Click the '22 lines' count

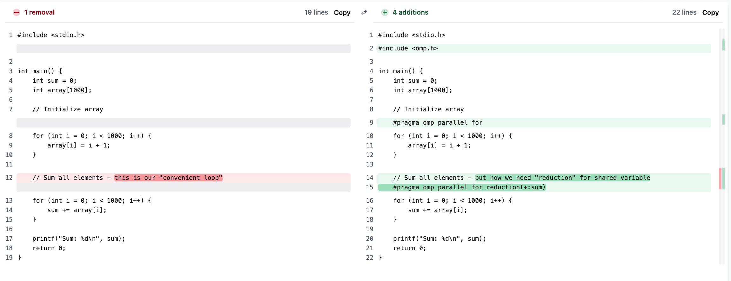point(684,12)
